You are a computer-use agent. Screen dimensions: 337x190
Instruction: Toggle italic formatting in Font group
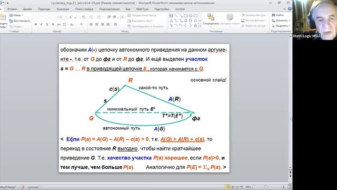[42, 25]
